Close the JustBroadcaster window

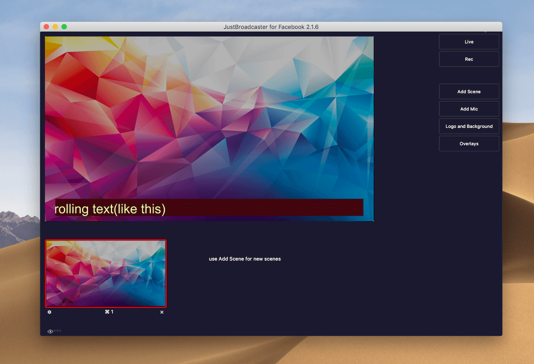click(46, 27)
